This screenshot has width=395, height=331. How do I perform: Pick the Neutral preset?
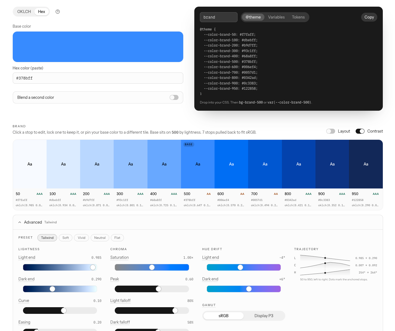point(100,238)
